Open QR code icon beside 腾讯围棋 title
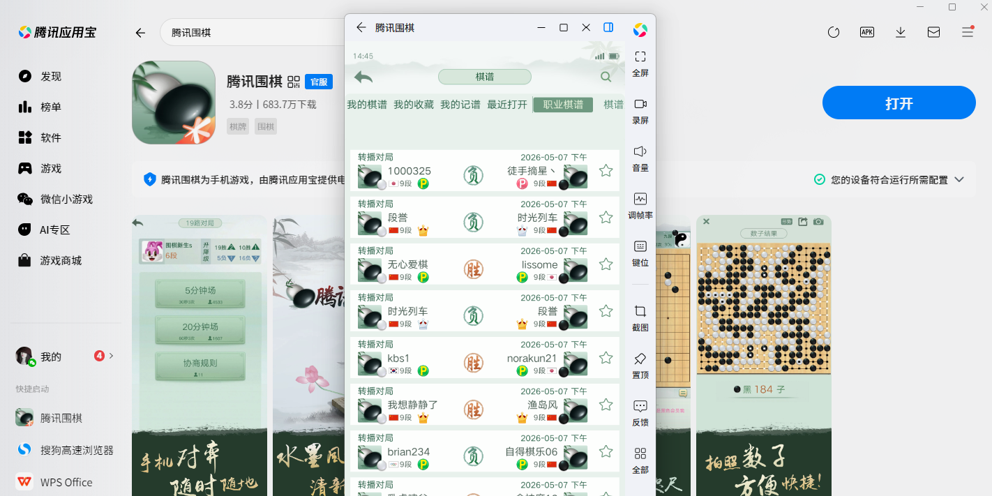This screenshot has width=992, height=496. tap(294, 82)
